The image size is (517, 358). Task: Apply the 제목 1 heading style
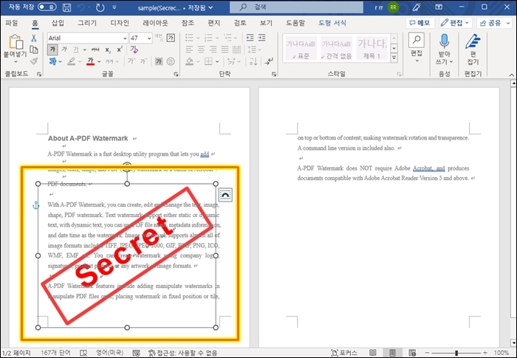pyautogui.click(x=372, y=48)
